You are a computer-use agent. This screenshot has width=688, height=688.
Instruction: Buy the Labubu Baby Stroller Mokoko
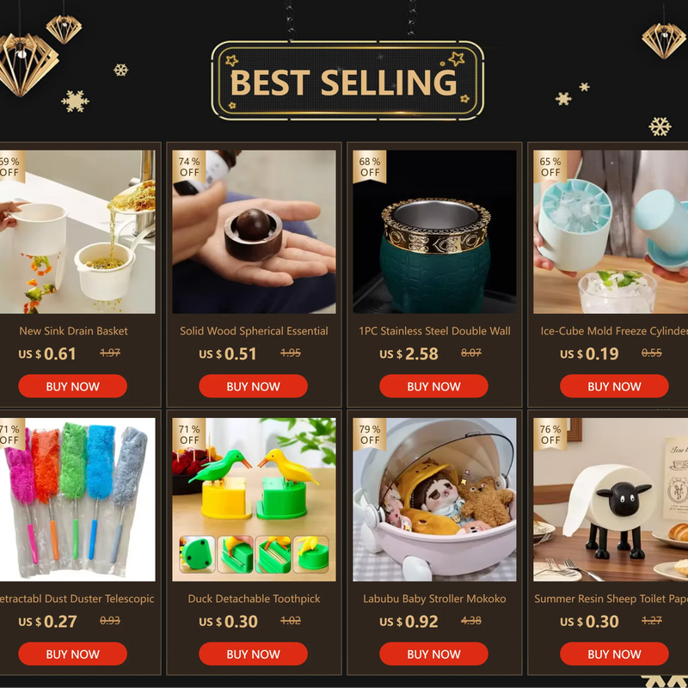[x=434, y=654]
